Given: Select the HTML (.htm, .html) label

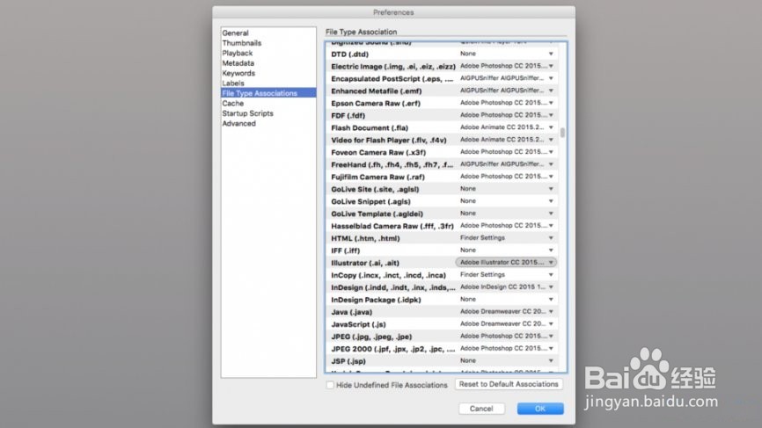Looking at the screenshot, I should (x=365, y=239).
